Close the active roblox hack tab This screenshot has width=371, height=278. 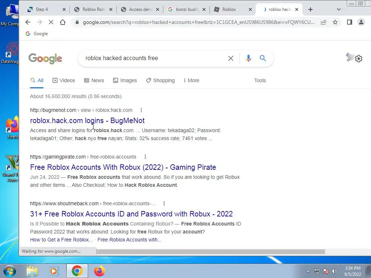coord(297,9)
